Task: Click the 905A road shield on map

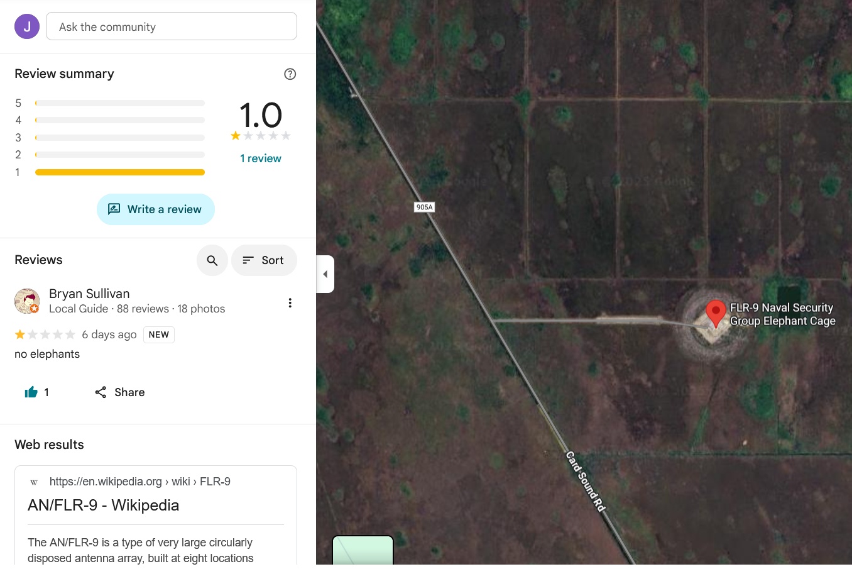Action: click(424, 207)
